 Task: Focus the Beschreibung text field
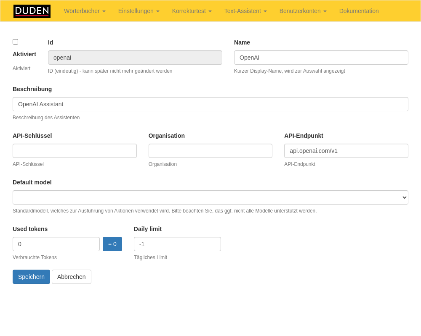[210, 104]
